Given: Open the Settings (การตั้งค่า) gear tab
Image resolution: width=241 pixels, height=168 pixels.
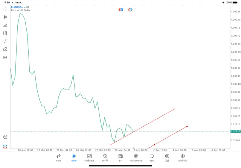Looking at the screenshot, I should click(183, 158).
